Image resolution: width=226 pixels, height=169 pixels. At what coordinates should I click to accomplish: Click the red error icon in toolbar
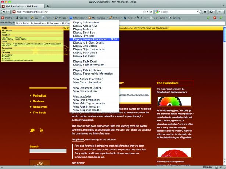(x=215, y=18)
